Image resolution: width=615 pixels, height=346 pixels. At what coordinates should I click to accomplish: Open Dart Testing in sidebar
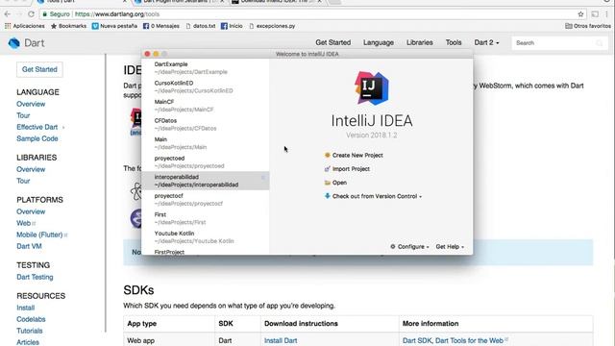[x=35, y=277]
